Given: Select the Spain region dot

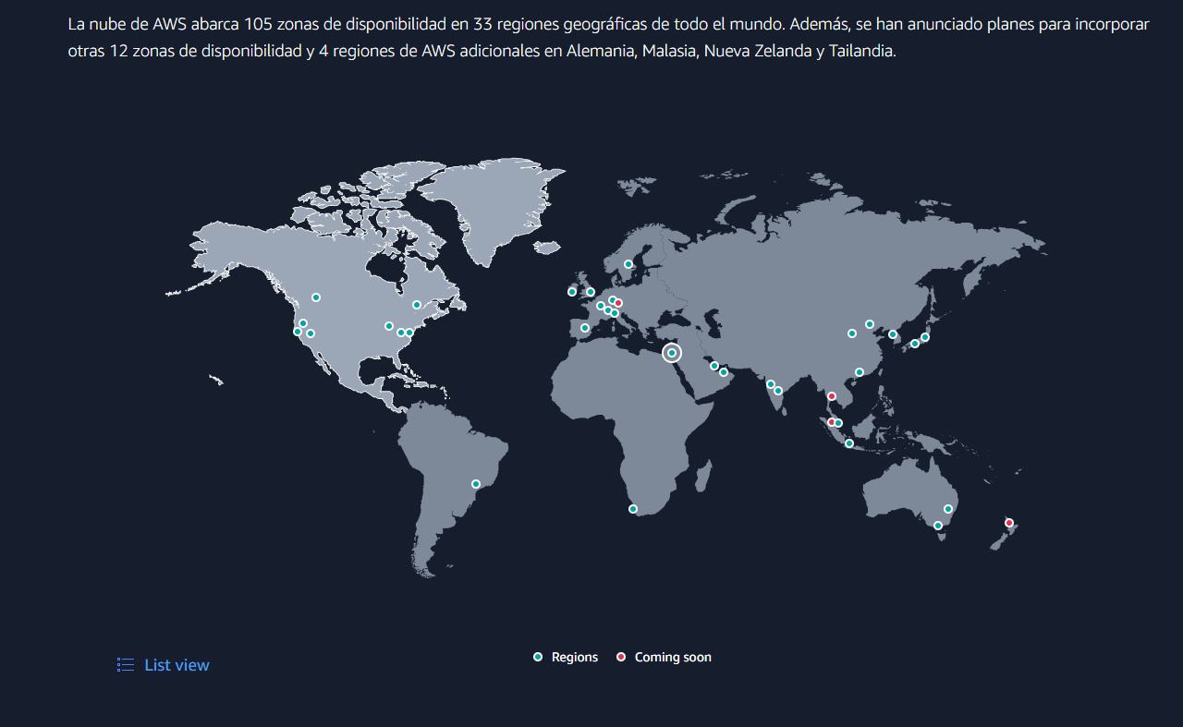Looking at the screenshot, I should coord(585,328).
